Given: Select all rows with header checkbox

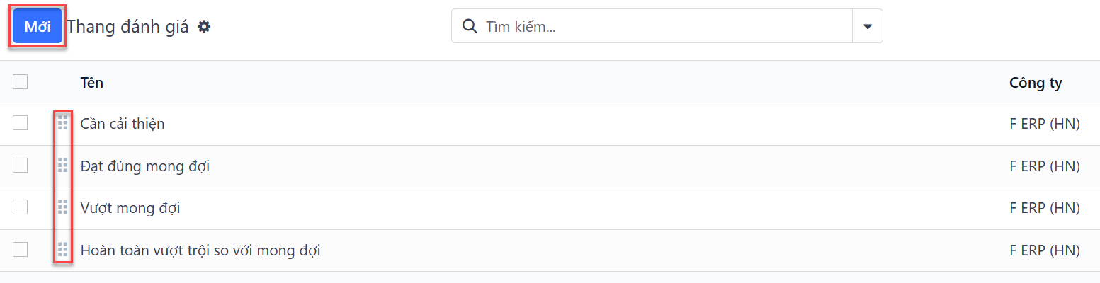Looking at the screenshot, I should click(x=21, y=82).
